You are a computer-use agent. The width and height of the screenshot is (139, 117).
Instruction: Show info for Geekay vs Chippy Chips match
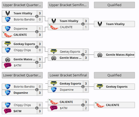37,47
